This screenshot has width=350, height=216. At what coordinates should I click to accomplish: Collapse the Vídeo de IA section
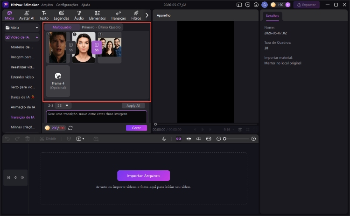37,37
